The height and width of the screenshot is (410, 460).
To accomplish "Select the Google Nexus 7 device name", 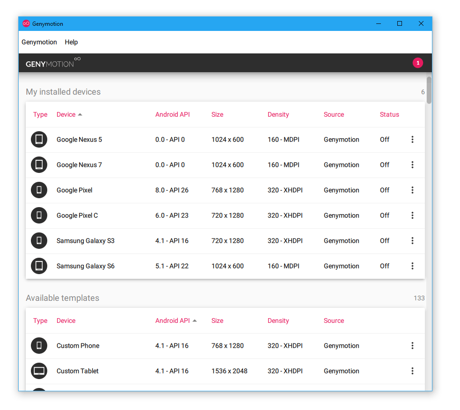I will pyautogui.click(x=79, y=165).
